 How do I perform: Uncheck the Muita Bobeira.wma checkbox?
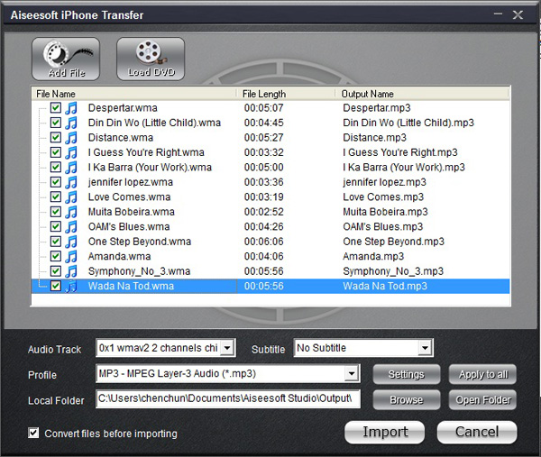click(56, 212)
